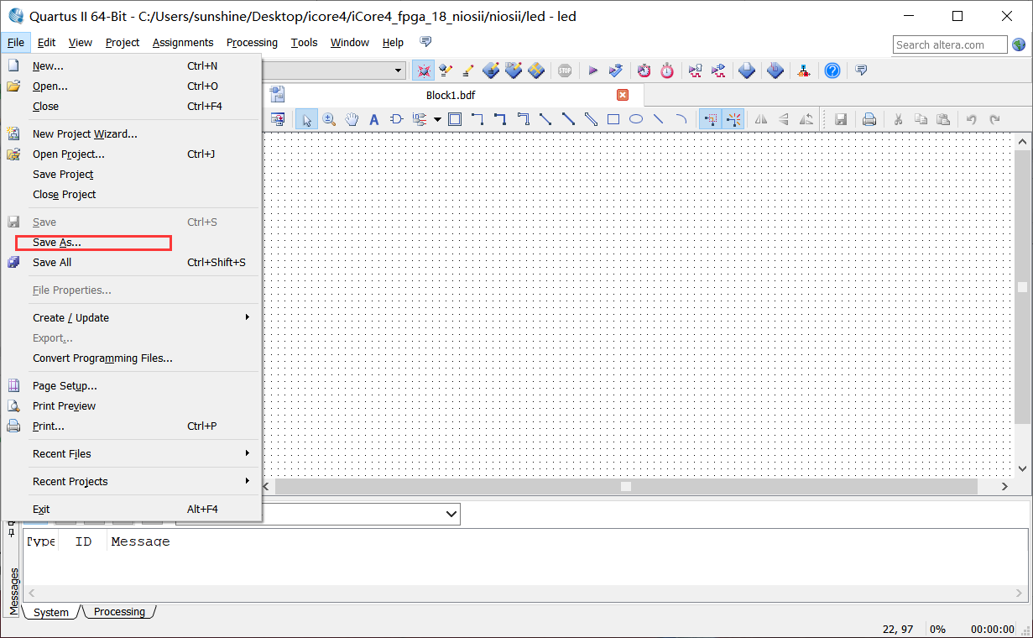1033x638 pixels.
Task: Click Convert Programming Files... entry
Action: point(102,358)
